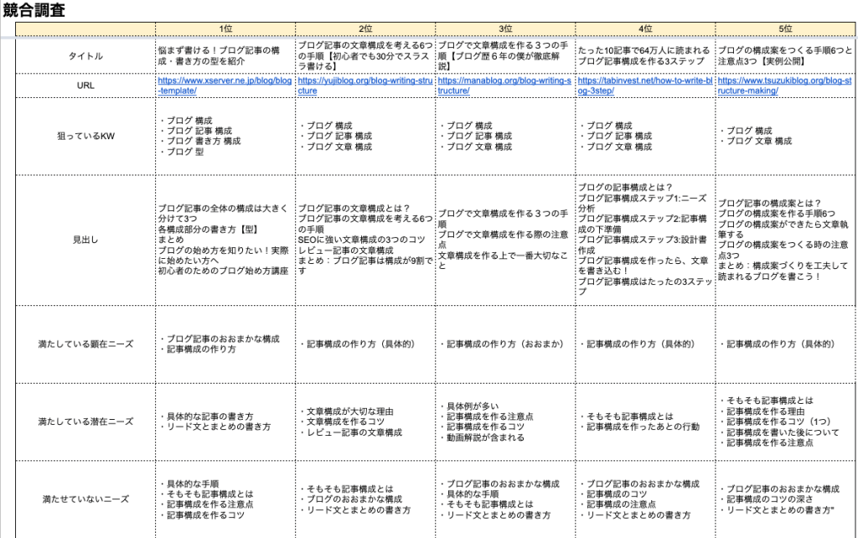
Task: Select 2位 cell 記事構成の作り方（具体的）
Action: click(x=365, y=344)
